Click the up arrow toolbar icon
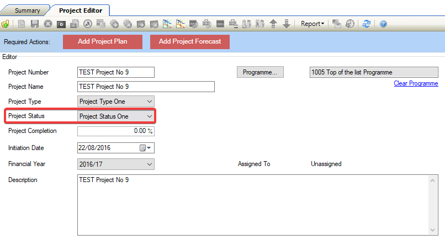 click(273, 24)
